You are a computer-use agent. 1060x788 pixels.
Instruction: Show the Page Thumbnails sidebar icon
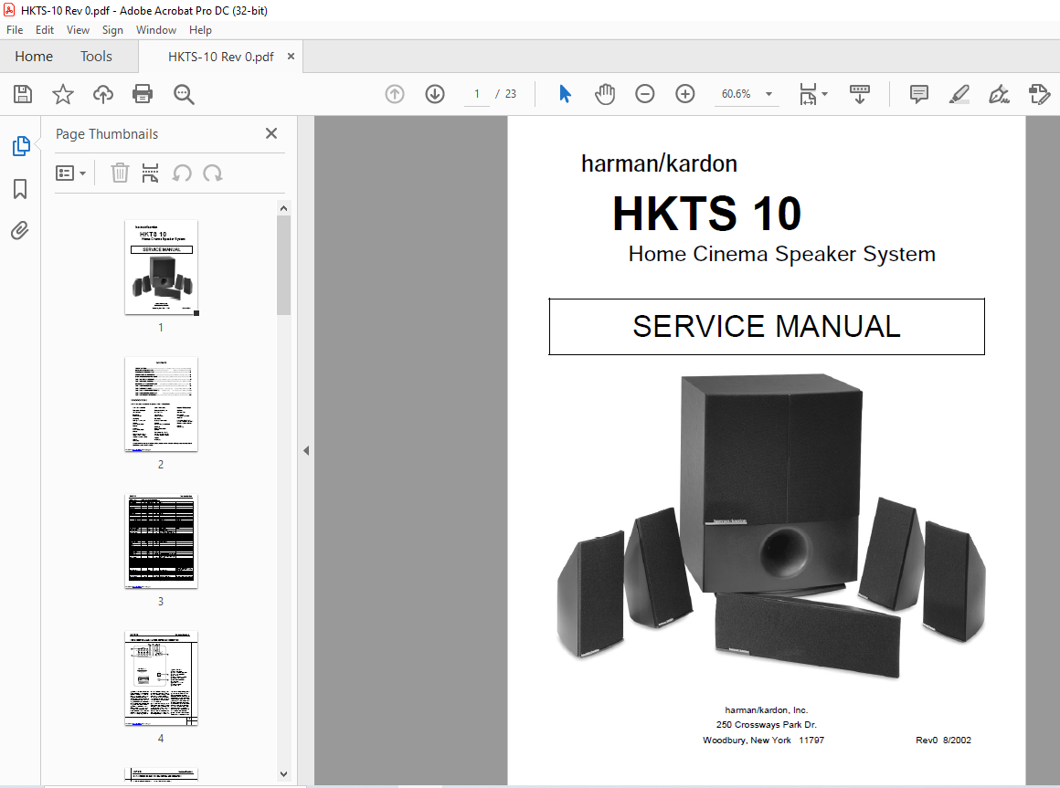point(21,146)
